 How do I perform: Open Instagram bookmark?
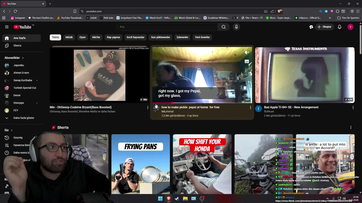(18, 18)
